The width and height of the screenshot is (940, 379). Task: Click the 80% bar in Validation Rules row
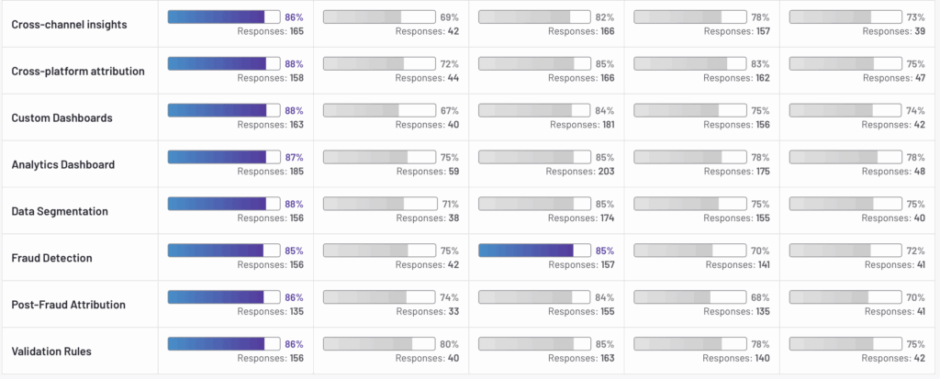[x=378, y=343]
